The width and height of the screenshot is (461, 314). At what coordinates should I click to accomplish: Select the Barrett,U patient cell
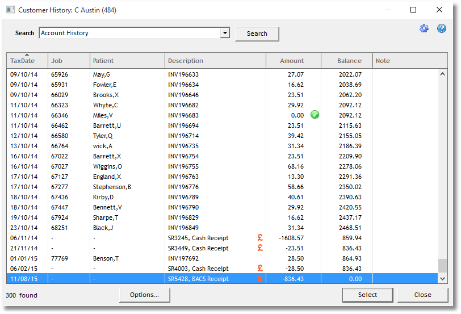pos(107,125)
